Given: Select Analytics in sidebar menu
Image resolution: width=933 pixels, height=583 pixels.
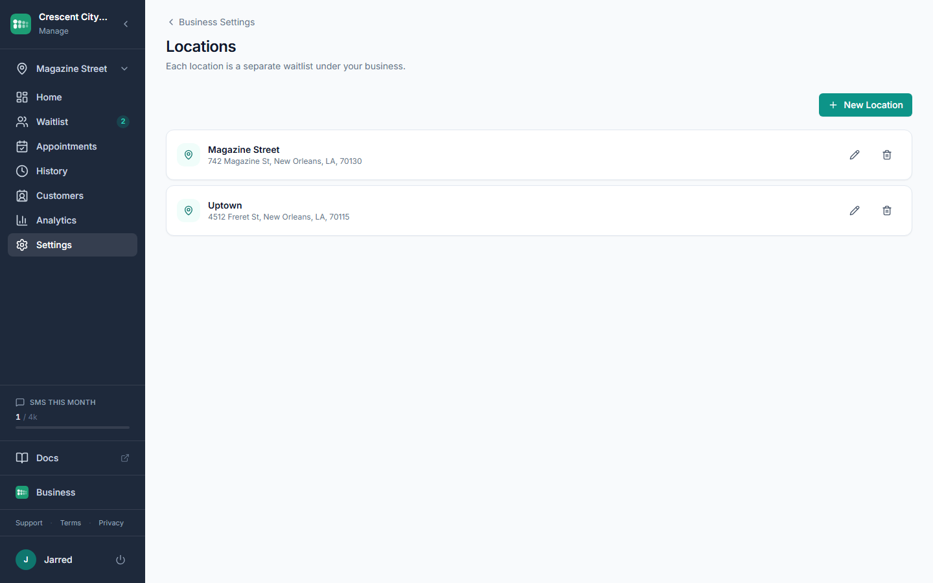Looking at the screenshot, I should point(73,220).
